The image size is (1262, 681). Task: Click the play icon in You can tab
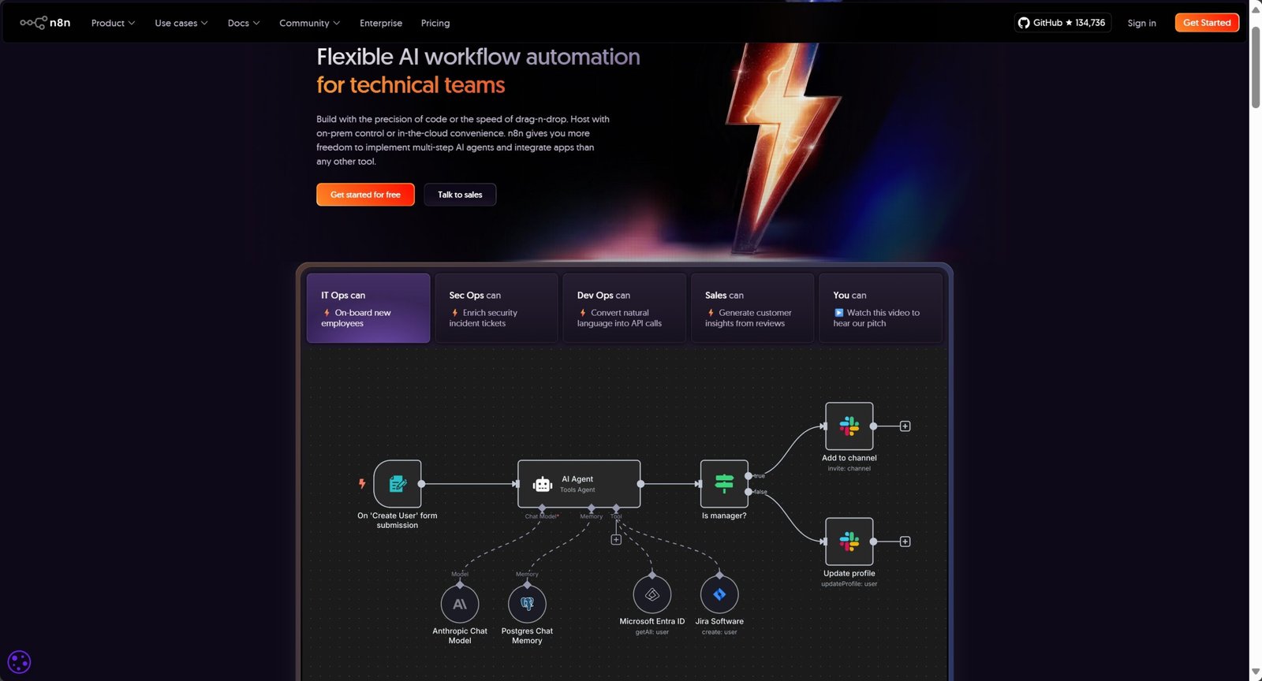838,313
